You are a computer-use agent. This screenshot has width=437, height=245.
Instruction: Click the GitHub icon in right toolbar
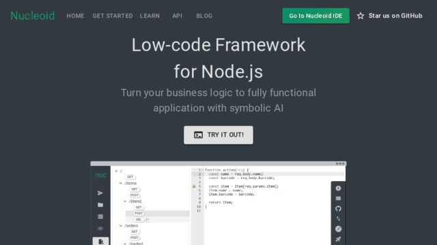pyautogui.click(x=338, y=209)
